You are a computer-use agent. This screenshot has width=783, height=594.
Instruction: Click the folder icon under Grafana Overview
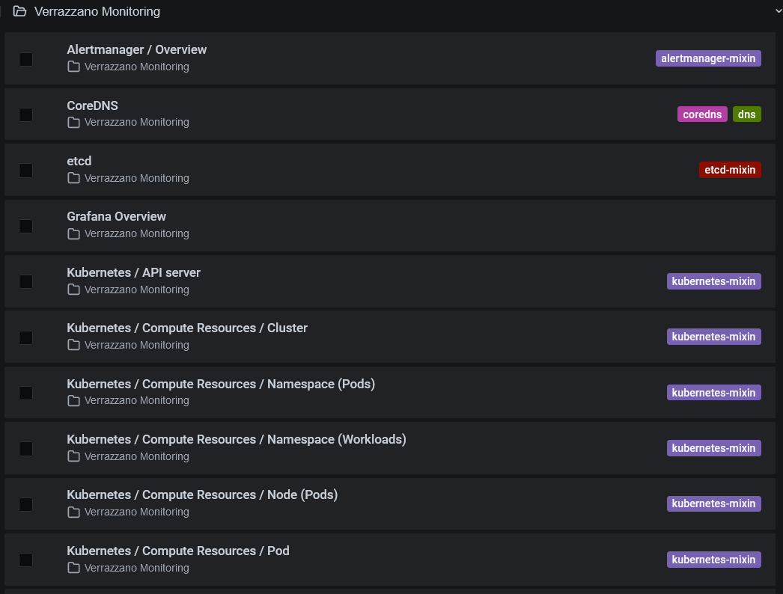click(x=73, y=233)
